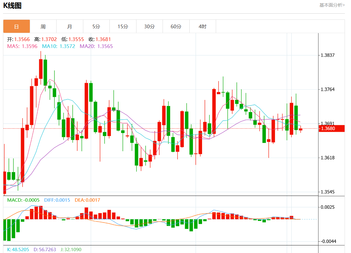
Task: Open the 15分 interval tab
Action: point(123,26)
